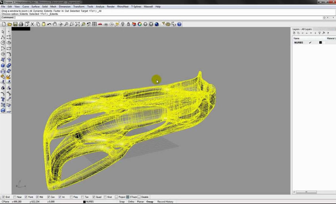This screenshot has height=204, width=336.
Task: Open the Surface menu
Action: point(35,7)
